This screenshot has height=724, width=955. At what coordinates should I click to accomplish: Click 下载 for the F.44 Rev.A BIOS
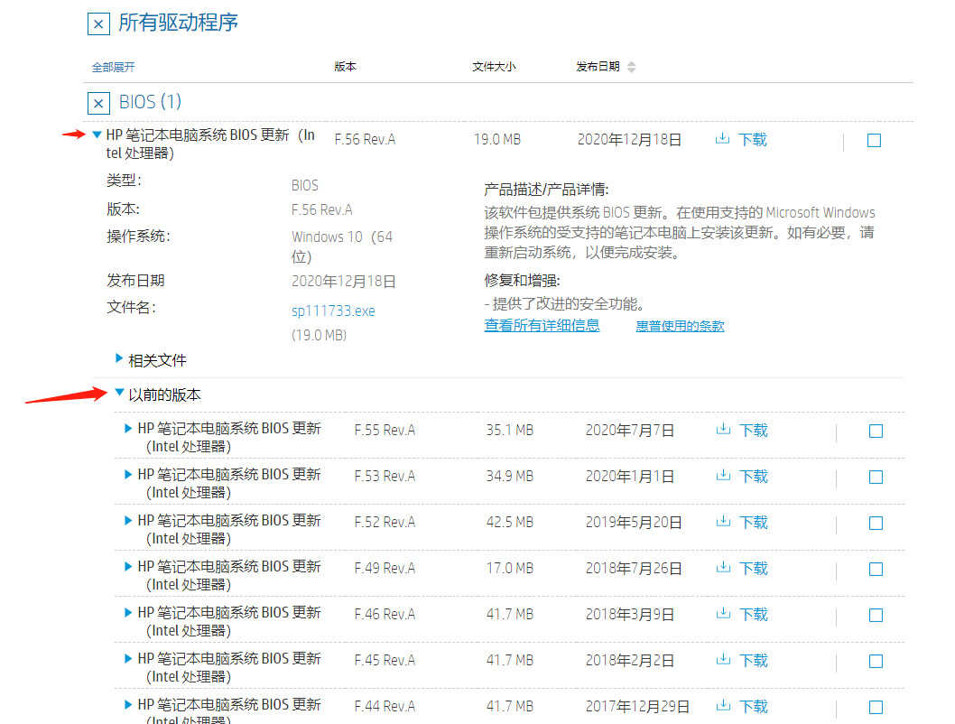pos(754,706)
